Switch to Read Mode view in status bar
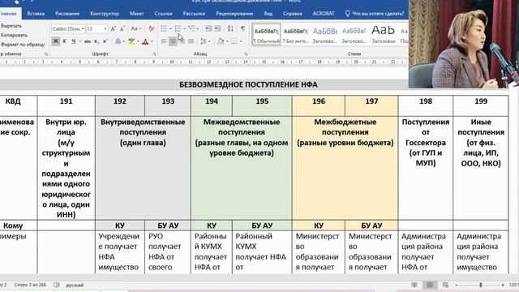Screen dimensions: 519x292 click(414, 285)
